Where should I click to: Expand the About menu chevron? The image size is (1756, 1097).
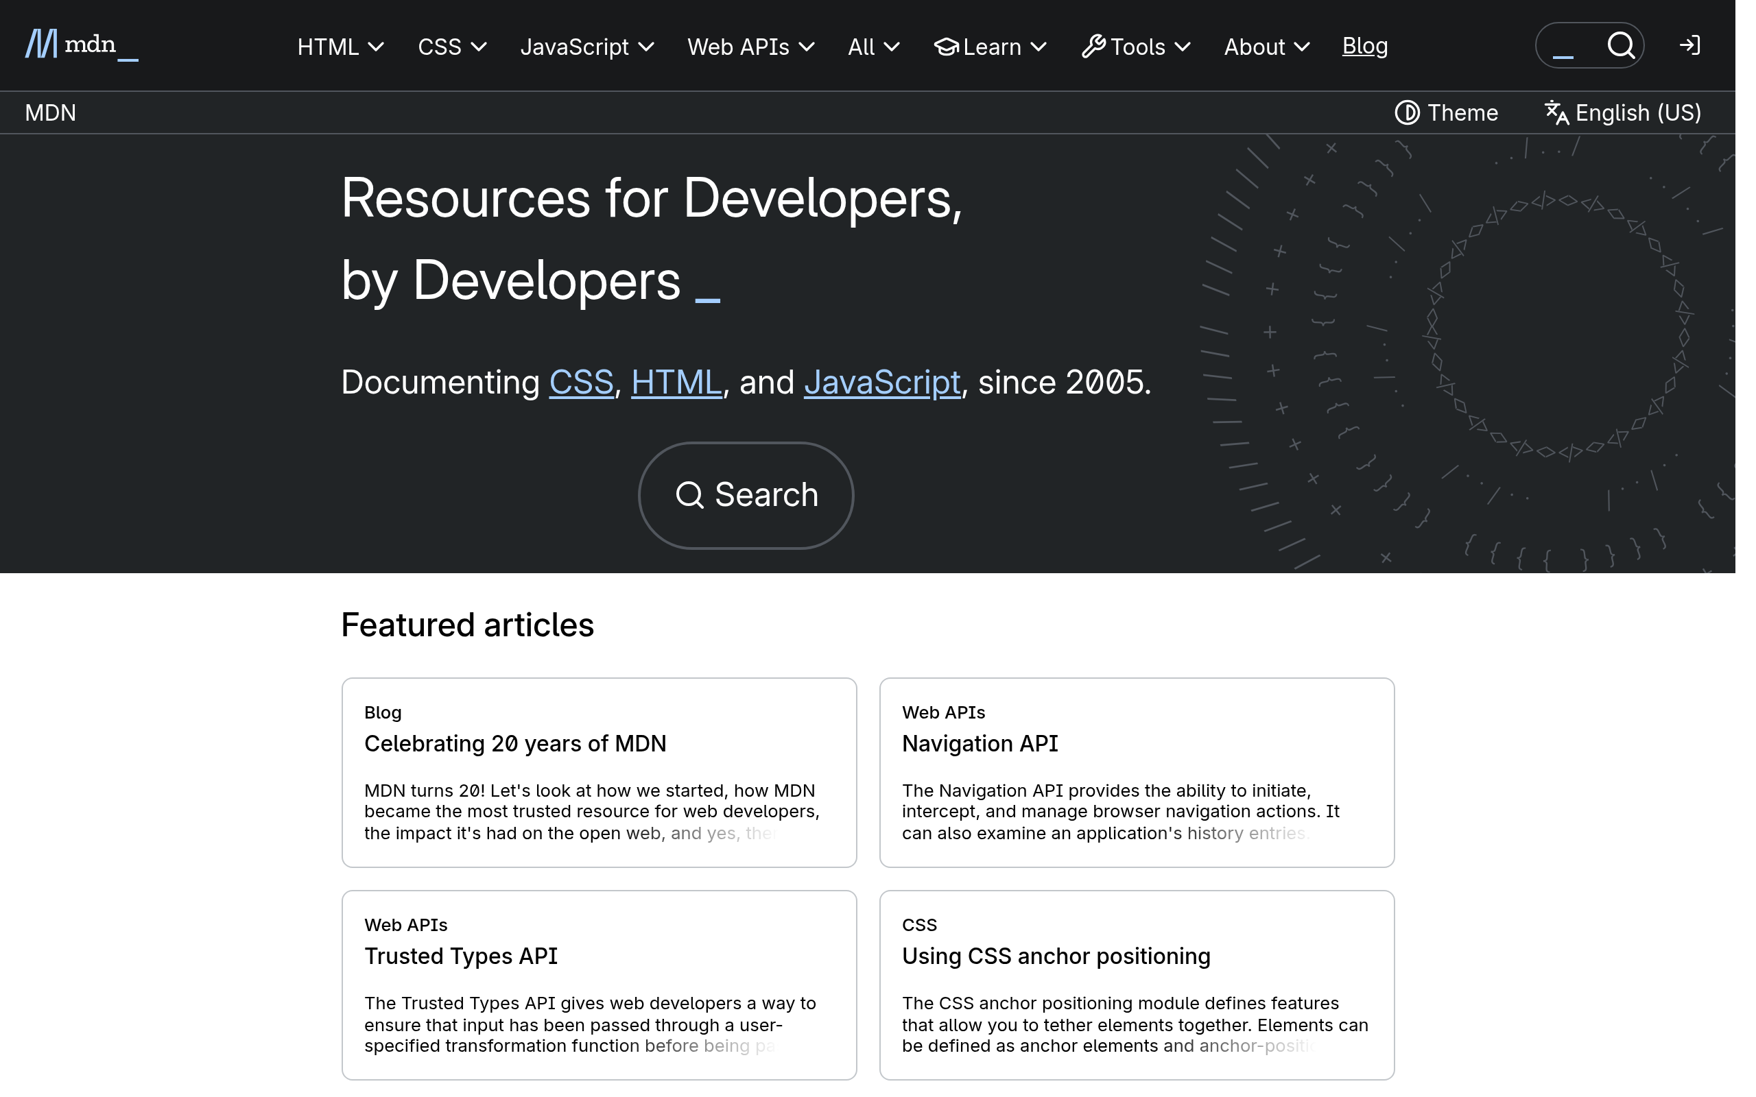[x=1302, y=47]
